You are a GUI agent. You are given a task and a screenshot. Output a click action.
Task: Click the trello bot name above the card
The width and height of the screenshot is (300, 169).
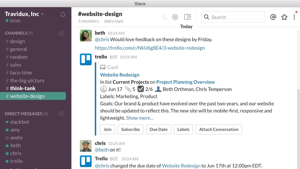(x=101, y=57)
